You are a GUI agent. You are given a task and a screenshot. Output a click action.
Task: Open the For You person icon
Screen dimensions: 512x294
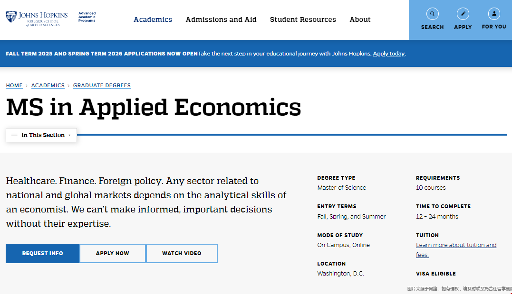point(494,14)
